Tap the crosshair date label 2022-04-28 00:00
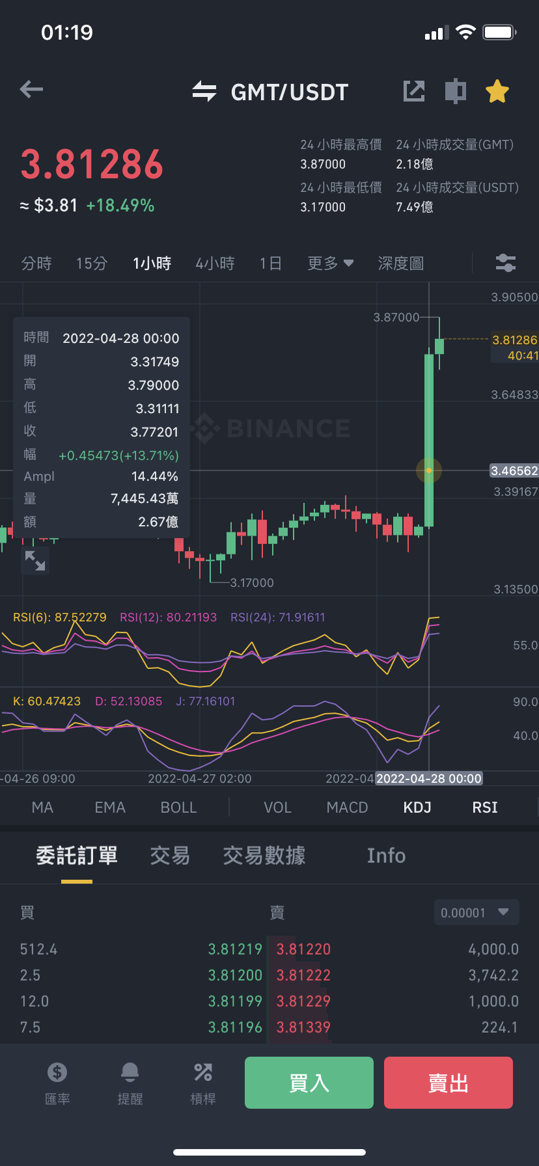This screenshot has width=539, height=1166. (429, 779)
